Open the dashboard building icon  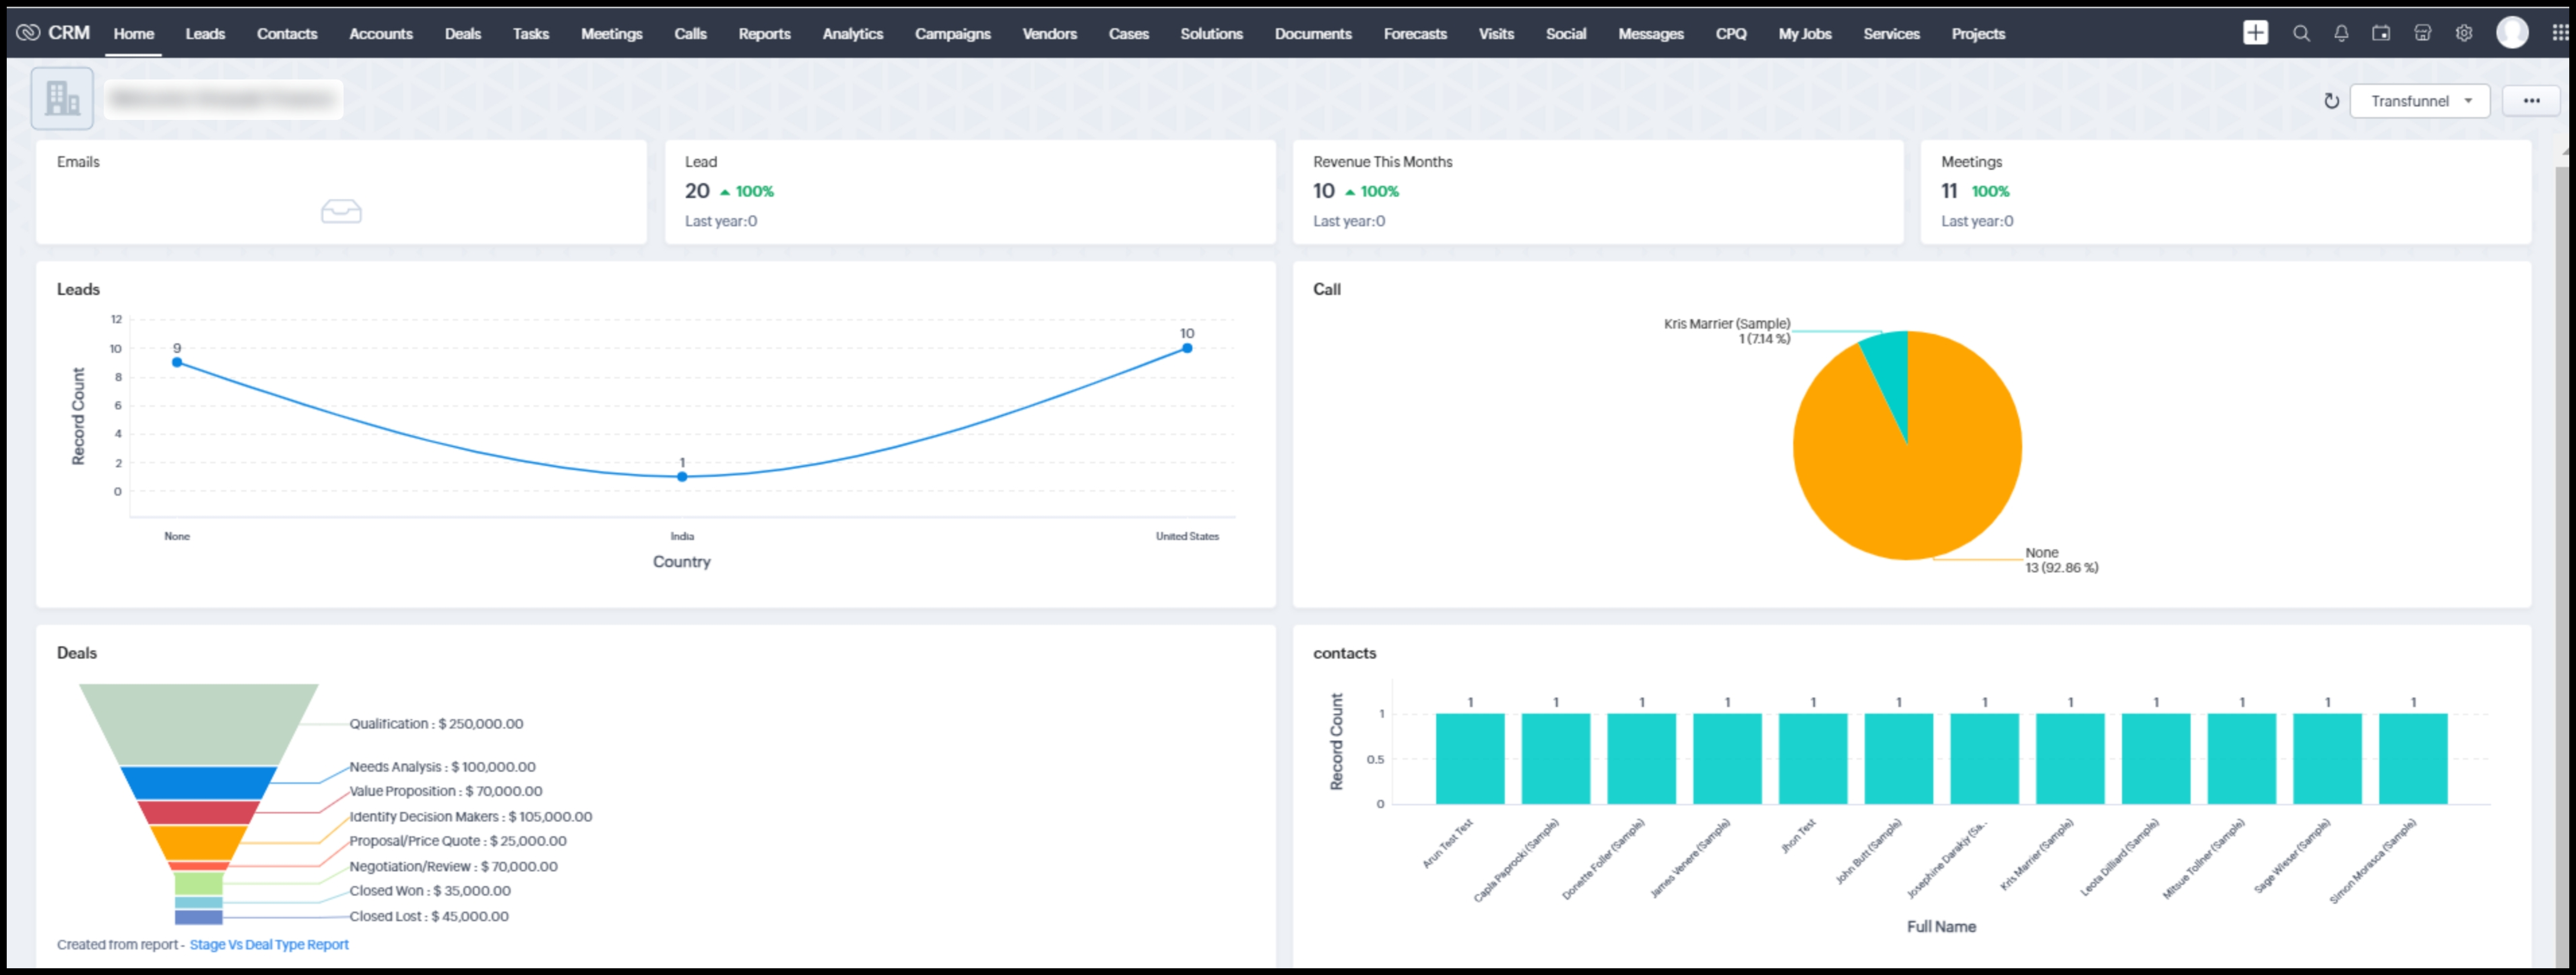62,98
